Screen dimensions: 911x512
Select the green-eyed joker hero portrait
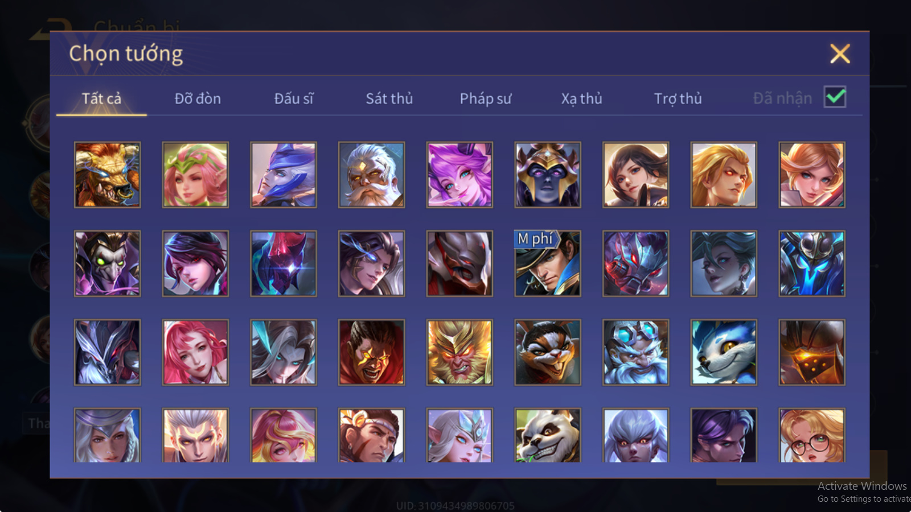pyautogui.click(x=107, y=263)
